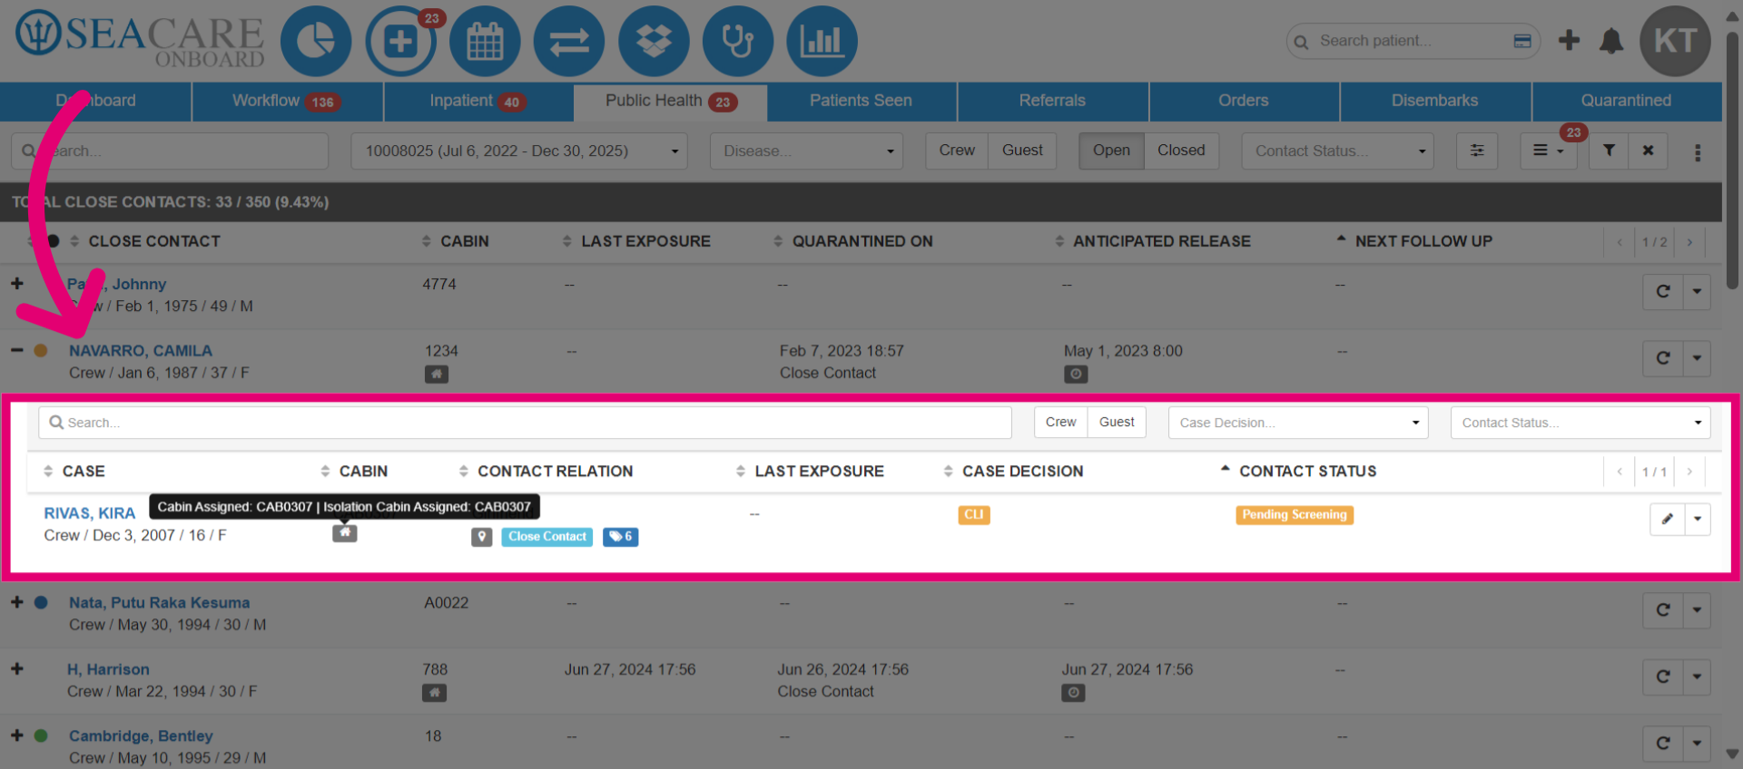Open the voyage date range dropdown
The height and width of the screenshot is (769, 1743).
[519, 151]
